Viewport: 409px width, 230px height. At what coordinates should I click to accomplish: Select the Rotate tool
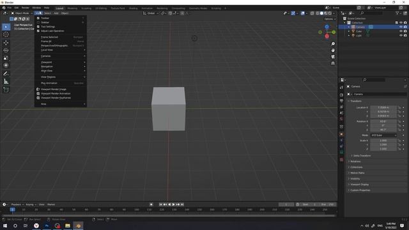pyautogui.click(x=6, y=50)
